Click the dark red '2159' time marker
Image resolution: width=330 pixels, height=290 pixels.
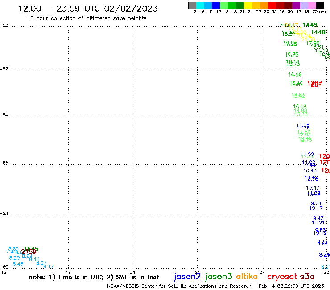coord(29,252)
